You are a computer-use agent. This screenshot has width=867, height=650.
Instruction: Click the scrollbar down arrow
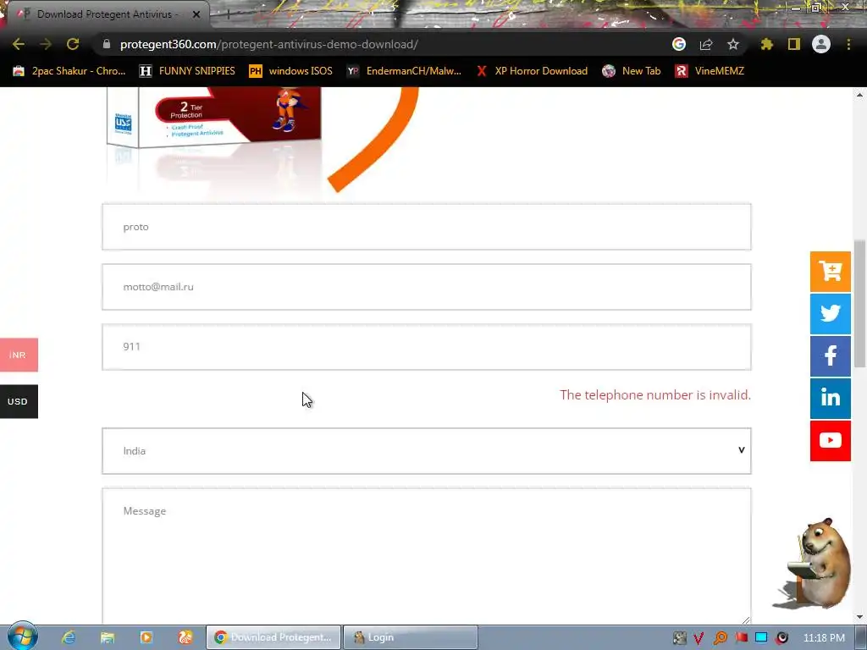point(859,617)
